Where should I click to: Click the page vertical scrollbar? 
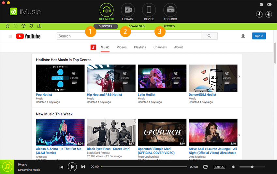click(275, 53)
